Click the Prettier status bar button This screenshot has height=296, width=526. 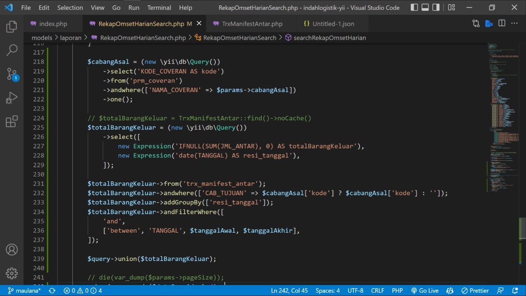pyautogui.click(x=475, y=291)
